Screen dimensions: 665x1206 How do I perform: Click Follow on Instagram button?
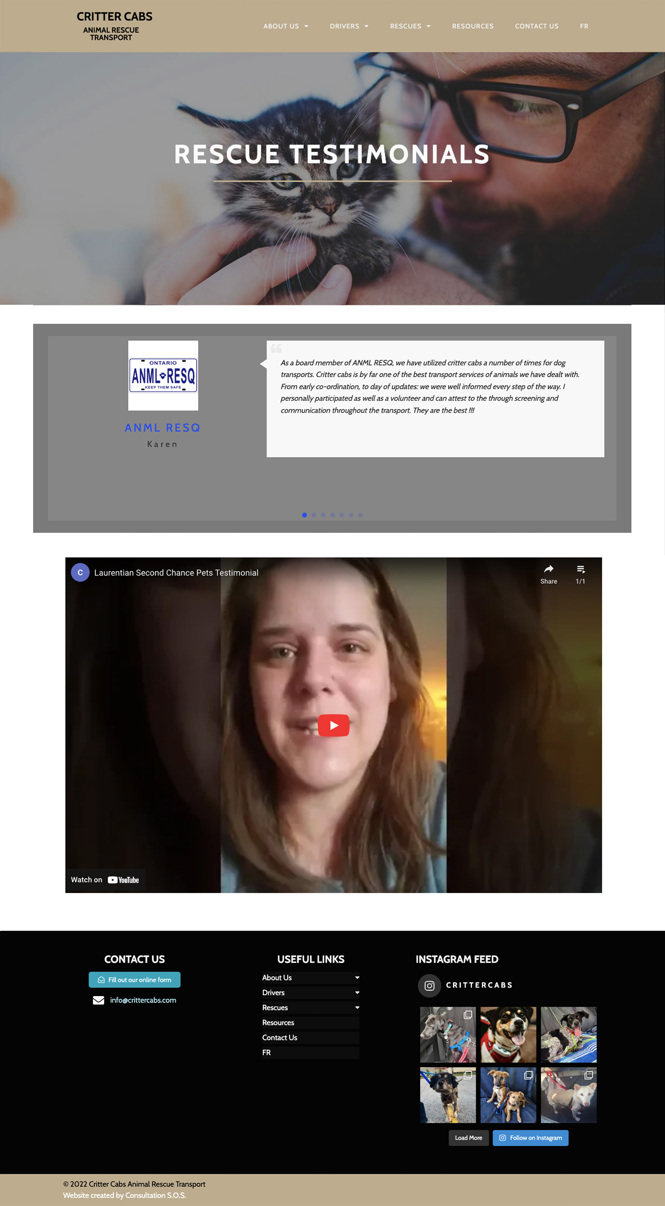[x=531, y=1138]
